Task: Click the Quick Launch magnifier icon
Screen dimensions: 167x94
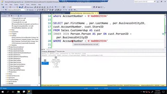Action: pyautogui.click(x=154, y=2)
